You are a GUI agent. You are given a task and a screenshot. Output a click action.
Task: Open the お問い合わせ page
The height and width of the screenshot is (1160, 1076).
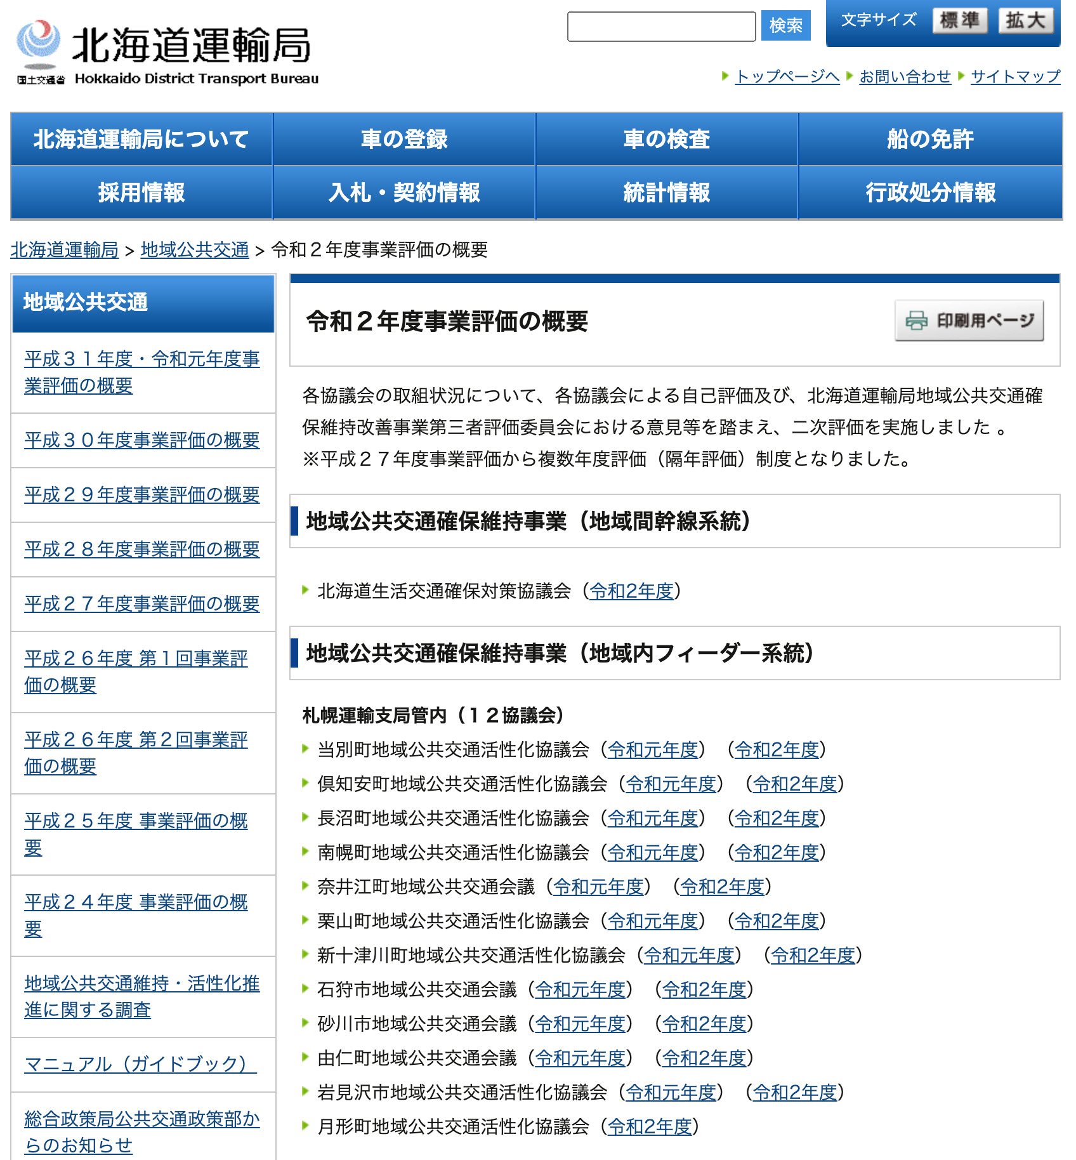904,76
